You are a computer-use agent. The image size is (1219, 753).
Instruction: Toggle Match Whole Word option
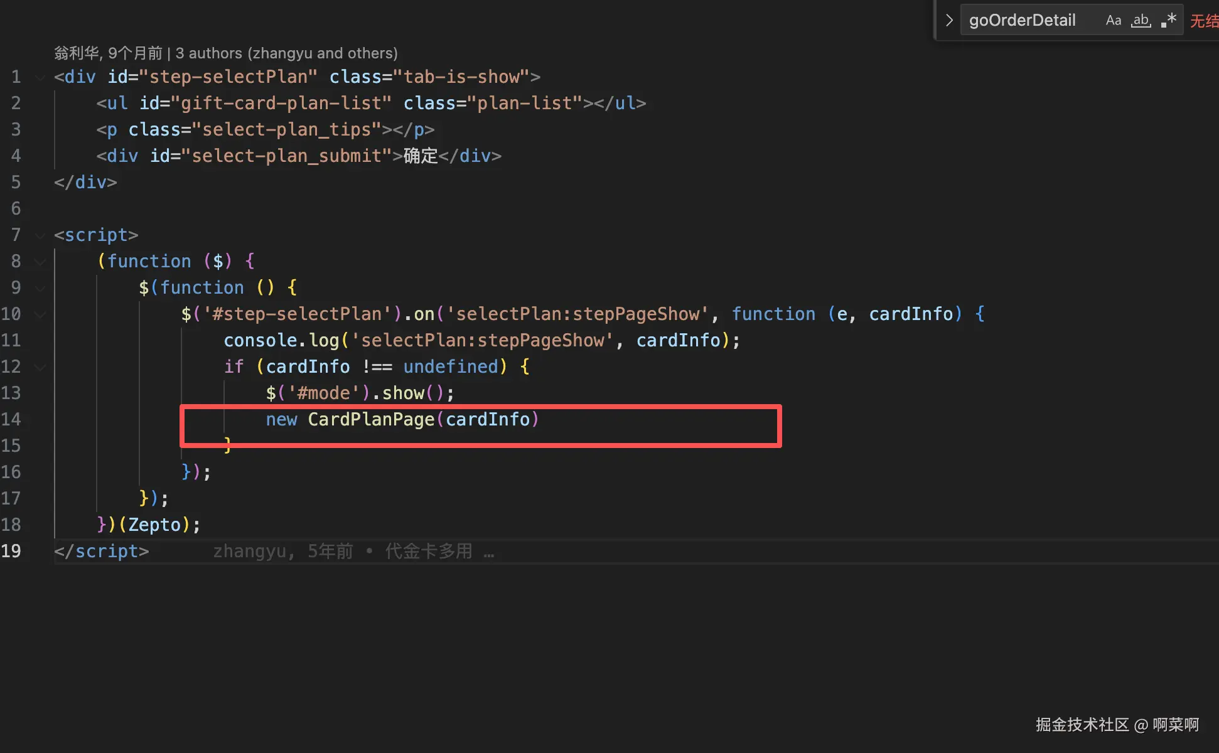point(1141,21)
